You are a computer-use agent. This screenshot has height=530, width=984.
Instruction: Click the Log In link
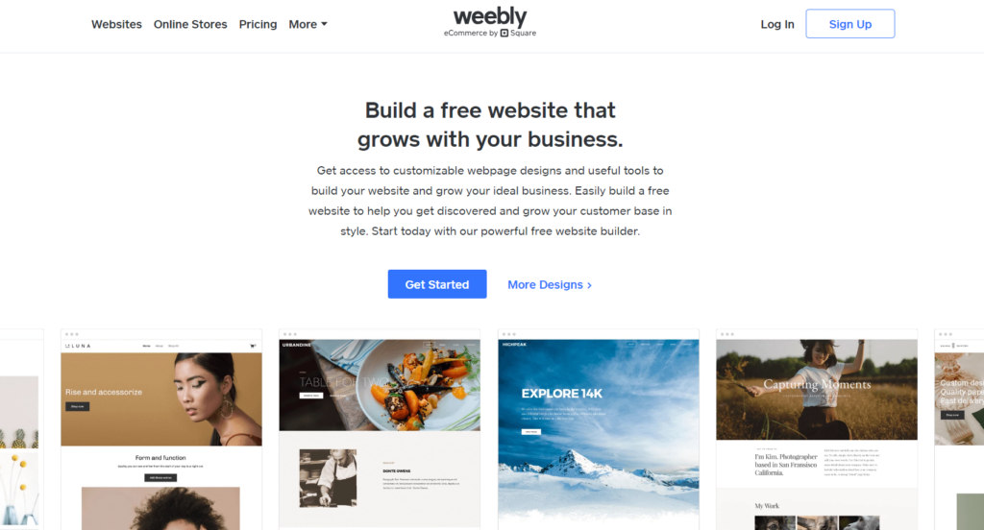tap(776, 24)
